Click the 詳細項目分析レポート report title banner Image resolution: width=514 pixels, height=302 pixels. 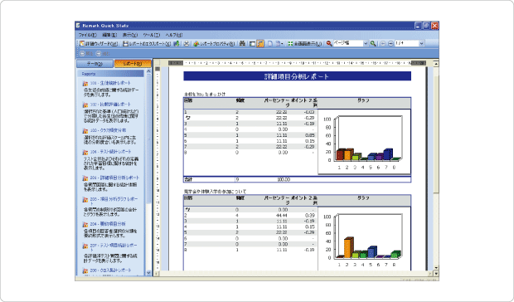point(297,76)
